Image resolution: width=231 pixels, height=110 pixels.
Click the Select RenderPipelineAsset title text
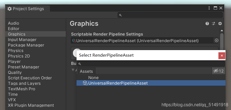coord(106,55)
